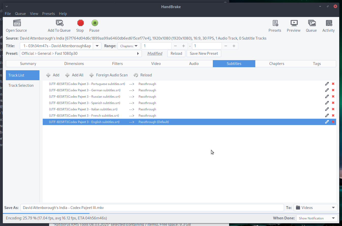The height and width of the screenshot is (226, 342).
Task: Switch to the Summary tab
Action: (x=28, y=64)
